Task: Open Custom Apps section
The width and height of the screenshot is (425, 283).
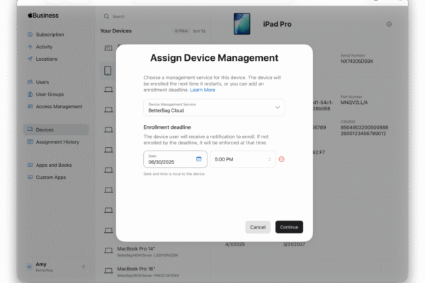Action: point(51,178)
